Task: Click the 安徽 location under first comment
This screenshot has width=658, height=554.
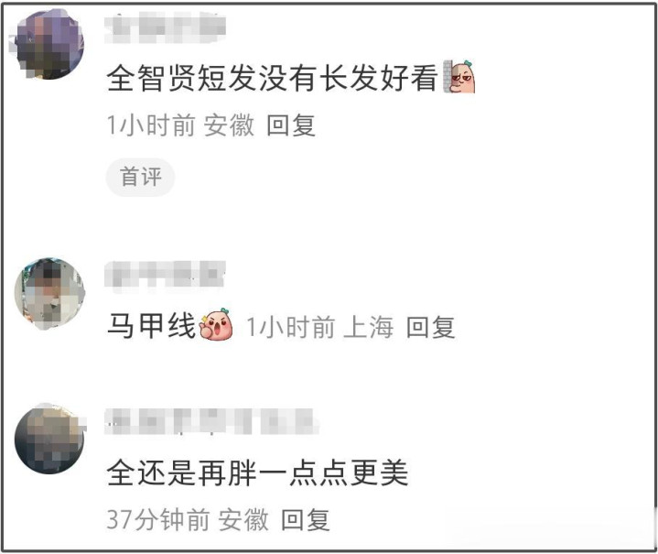Action: [229, 125]
